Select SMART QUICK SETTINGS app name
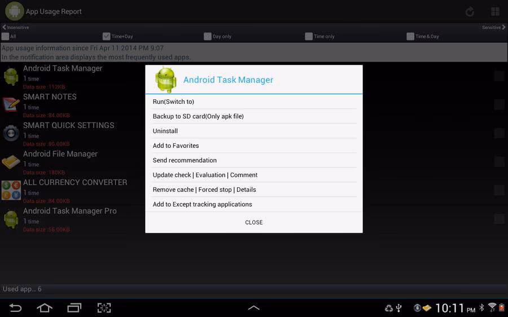Viewport: 508px width, 317px height. [69, 125]
